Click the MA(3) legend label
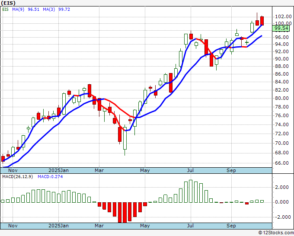Image resolution: width=294 pixels, height=236 pixels. pos(49,10)
